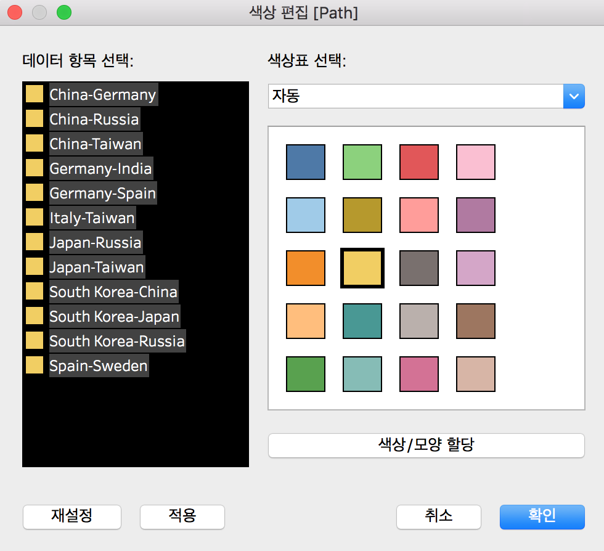Select the Germany-India data item
The image size is (604, 551).
(101, 168)
